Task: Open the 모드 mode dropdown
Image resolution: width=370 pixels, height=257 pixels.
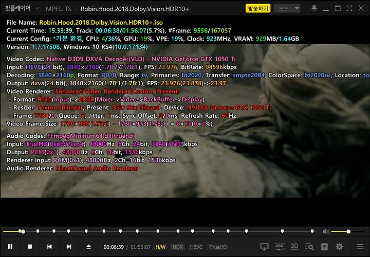Action: 287,9
